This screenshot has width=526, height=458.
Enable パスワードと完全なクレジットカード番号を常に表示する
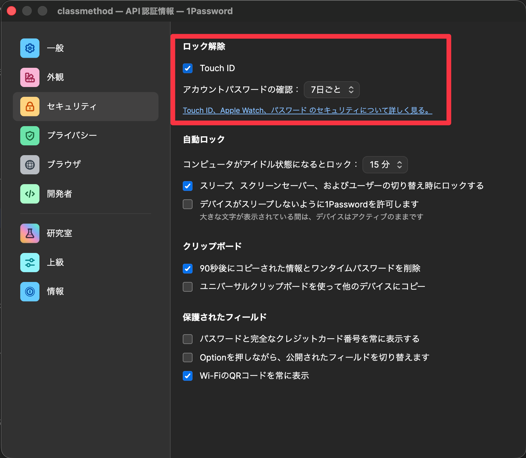coord(187,339)
